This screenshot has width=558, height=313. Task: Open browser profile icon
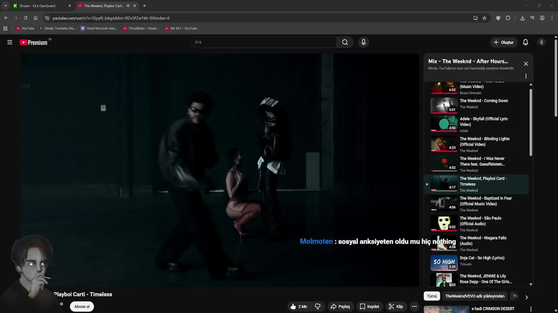click(x=542, y=18)
